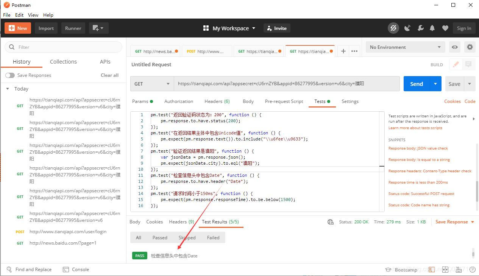Open the Save button dropdown arrow

point(470,84)
